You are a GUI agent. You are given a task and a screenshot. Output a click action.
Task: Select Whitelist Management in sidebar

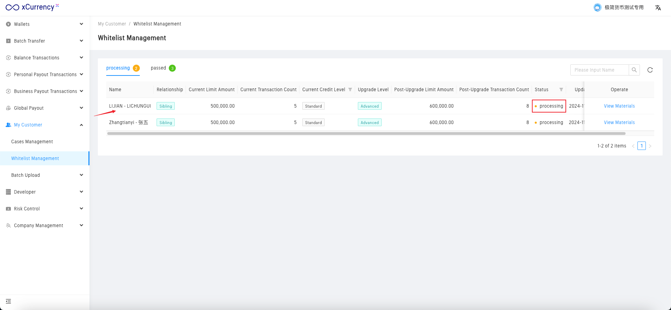pos(35,158)
